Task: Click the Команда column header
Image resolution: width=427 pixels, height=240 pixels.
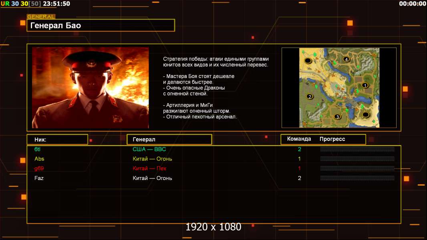Action: pos(299,139)
